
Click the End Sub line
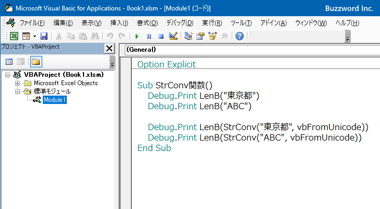(x=154, y=148)
